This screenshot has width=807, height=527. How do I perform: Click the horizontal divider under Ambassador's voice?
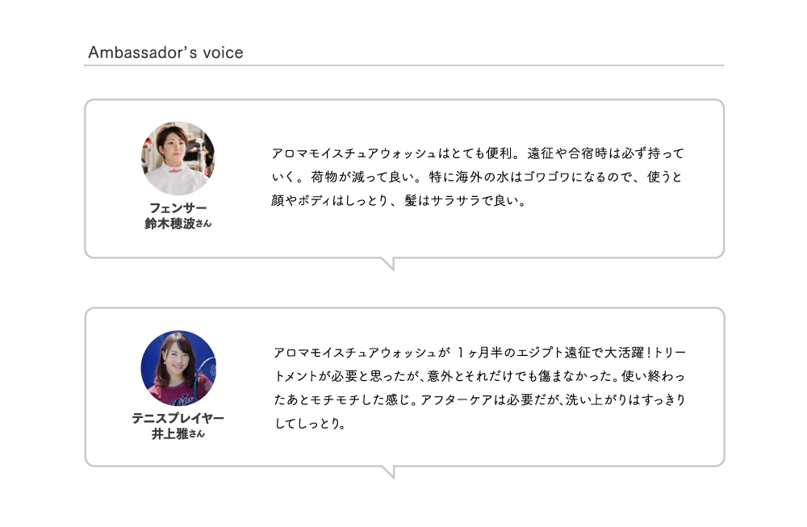click(x=404, y=65)
